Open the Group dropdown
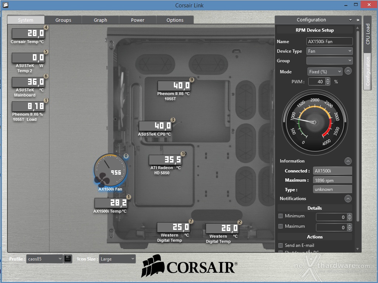The height and width of the screenshot is (283, 378). click(x=329, y=61)
